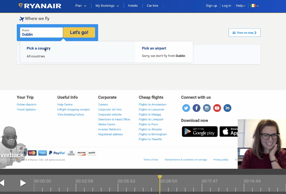Click the Discover card payment icon
Screen dimensions: 286x194
(x=81, y=153)
